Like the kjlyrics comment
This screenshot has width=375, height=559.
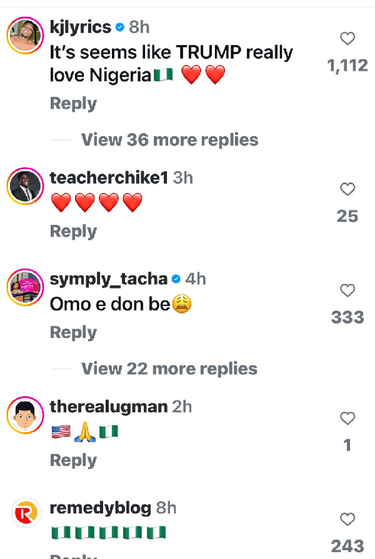(x=347, y=39)
